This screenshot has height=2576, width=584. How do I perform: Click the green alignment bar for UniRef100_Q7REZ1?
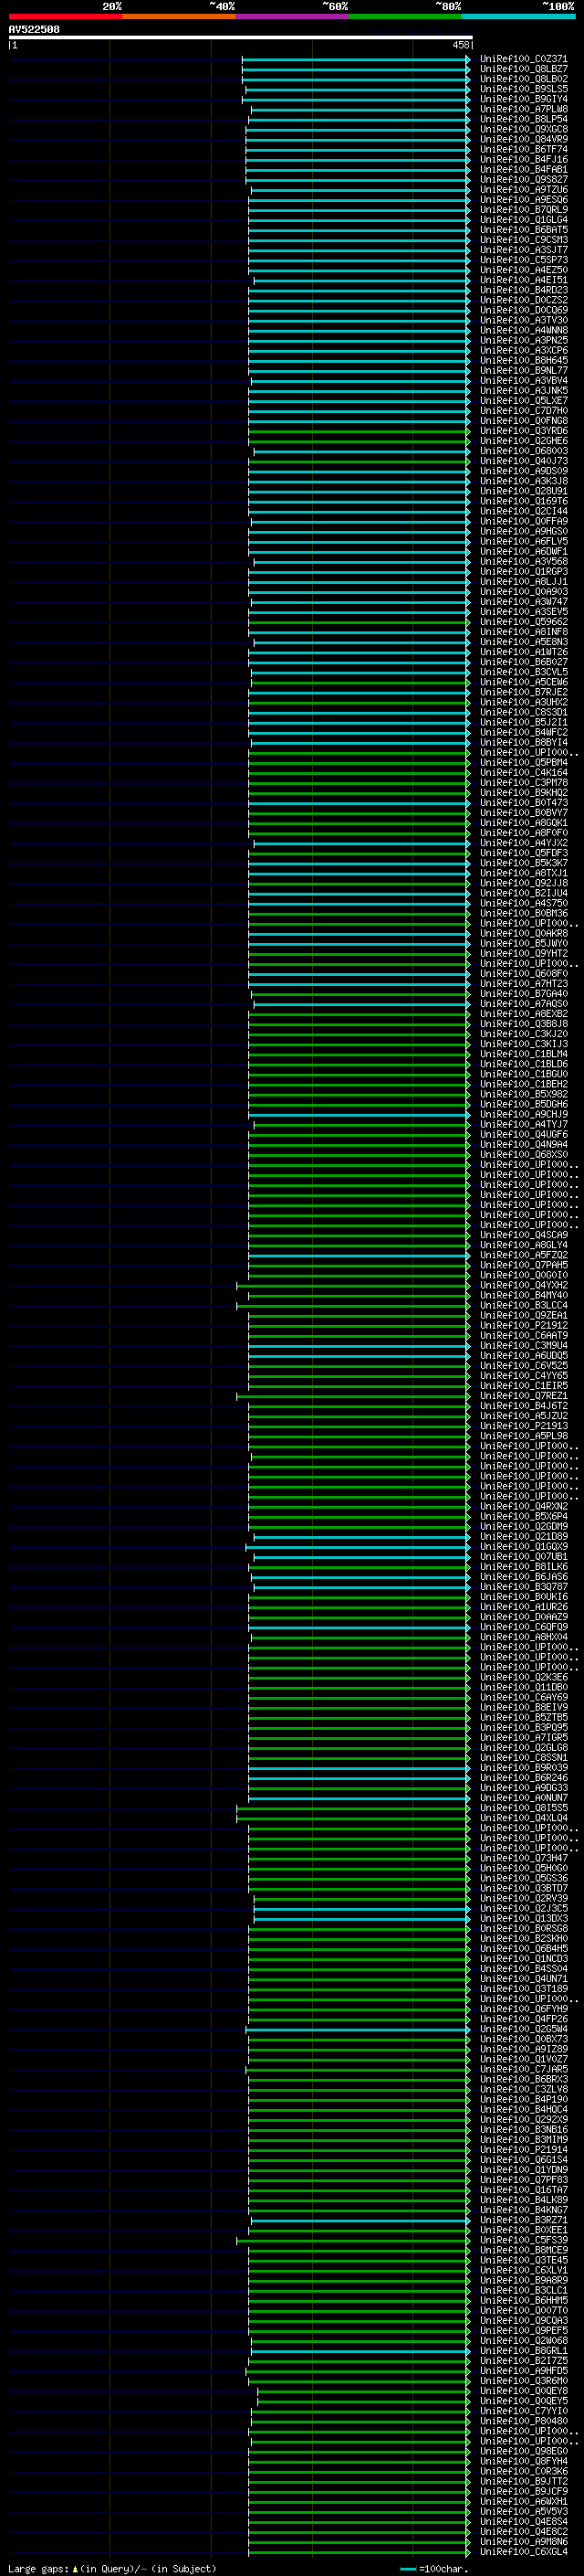pyautogui.click(x=353, y=1396)
